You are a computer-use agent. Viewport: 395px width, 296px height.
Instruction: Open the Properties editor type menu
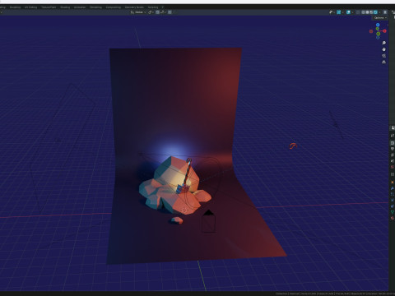coord(393,127)
